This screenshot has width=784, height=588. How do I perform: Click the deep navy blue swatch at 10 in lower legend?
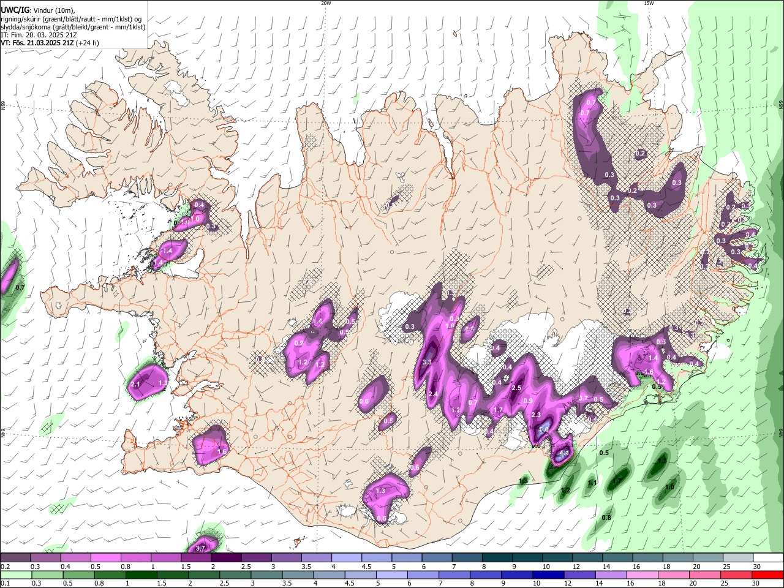tap(549, 575)
